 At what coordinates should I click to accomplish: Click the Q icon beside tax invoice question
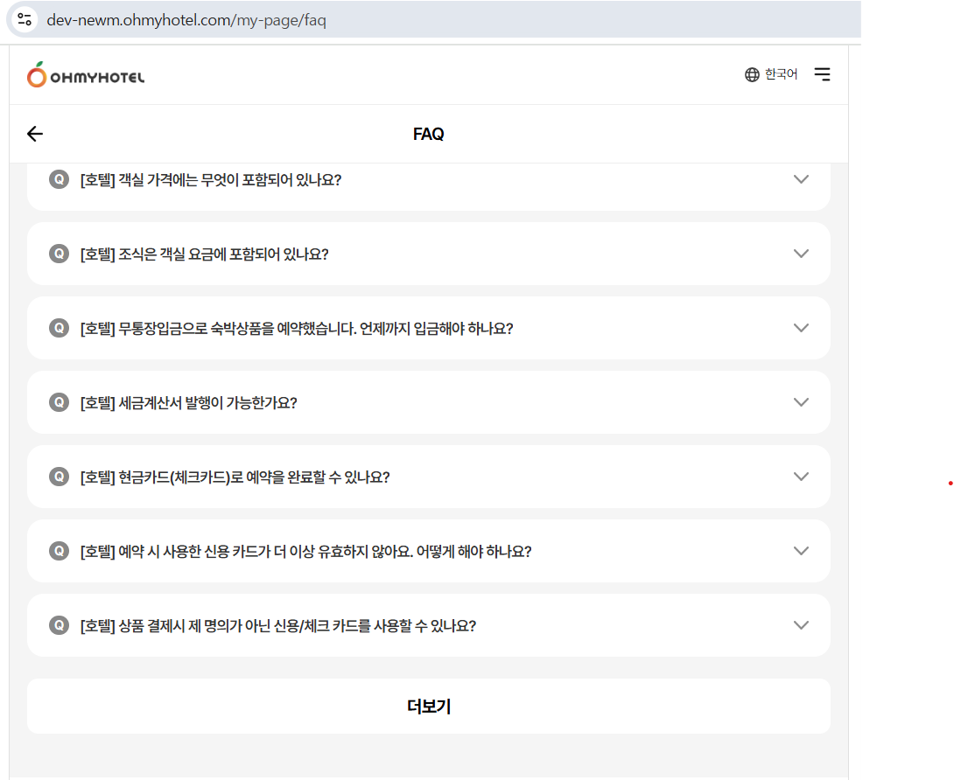click(59, 402)
